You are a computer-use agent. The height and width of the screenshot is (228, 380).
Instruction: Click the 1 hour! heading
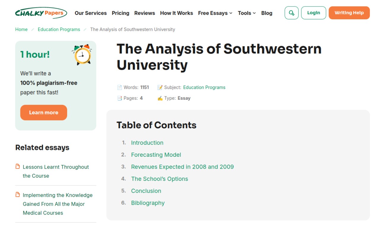point(35,55)
